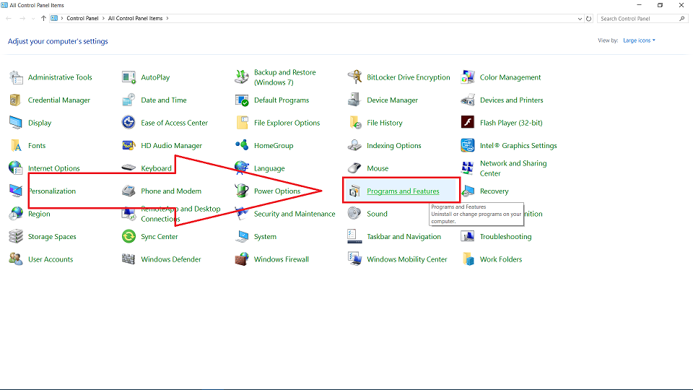Open the Windows Defender icon
Viewport: 693px width, 390px height.
(x=128, y=259)
